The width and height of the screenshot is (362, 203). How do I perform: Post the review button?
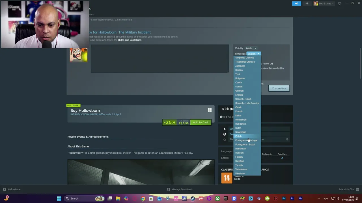click(x=279, y=88)
